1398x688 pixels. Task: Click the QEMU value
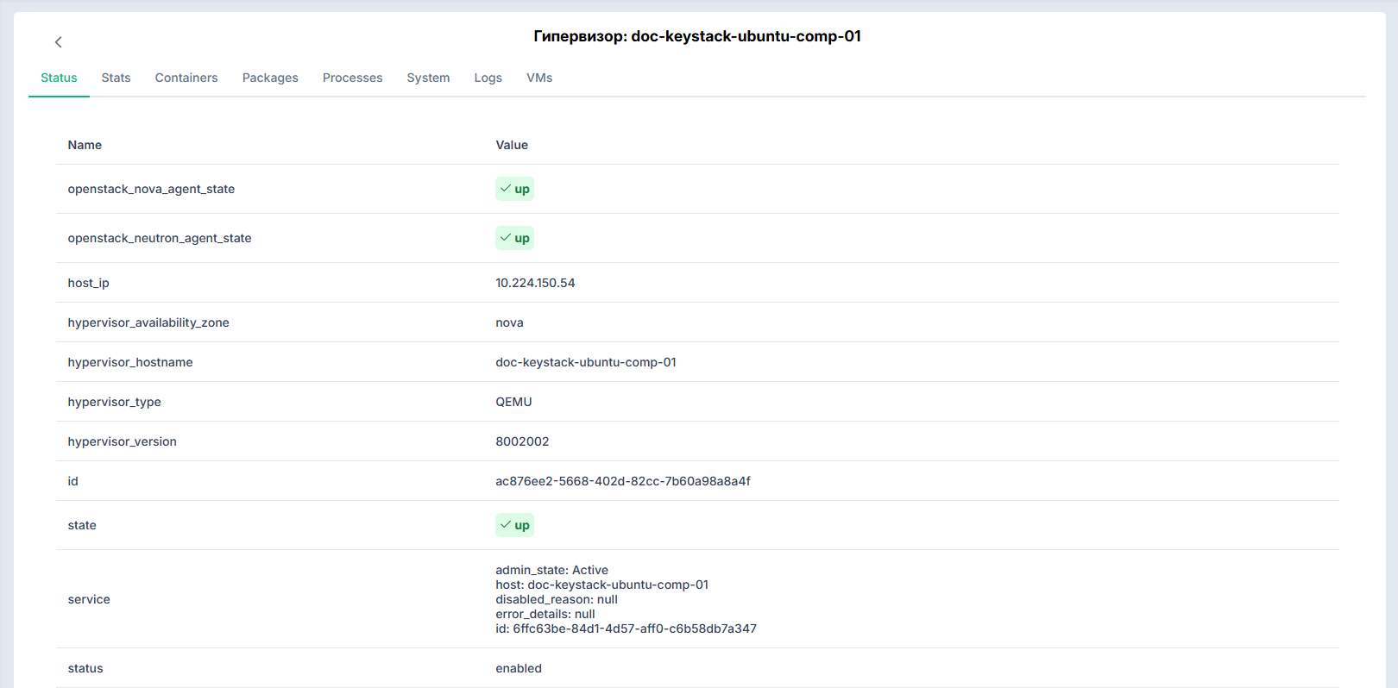click(513, 402)
